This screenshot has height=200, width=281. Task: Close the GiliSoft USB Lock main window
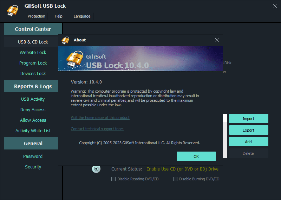[275, 6]
